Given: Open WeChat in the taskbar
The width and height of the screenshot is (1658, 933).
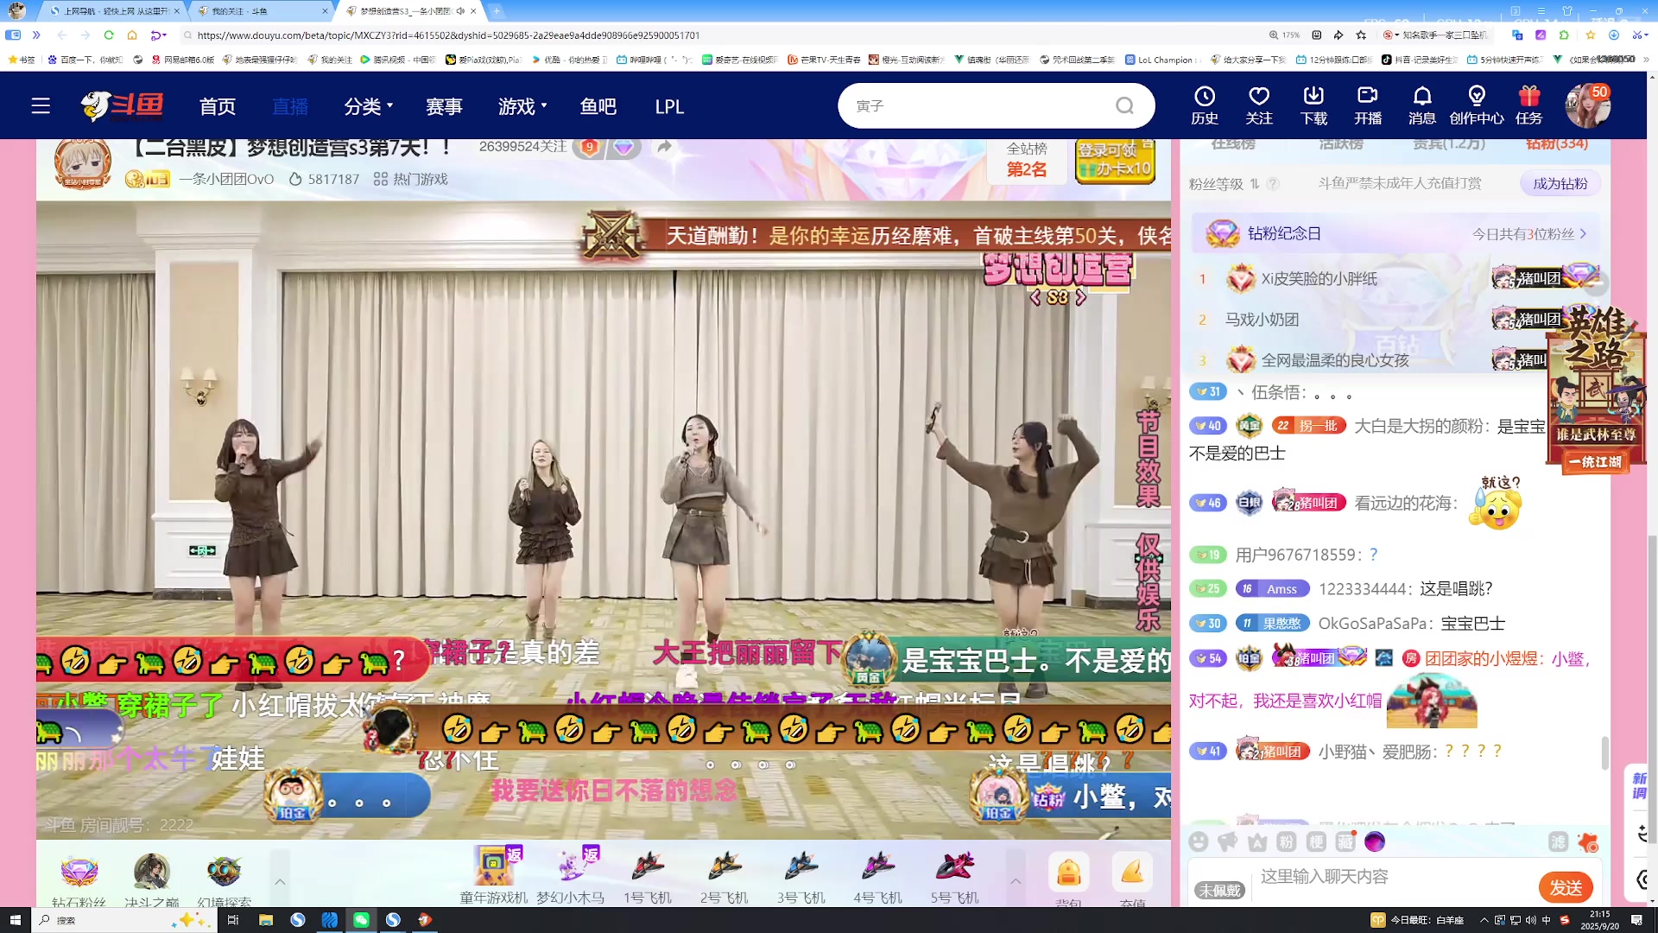Looking at the screenshot, I should (x=361, y=920).
